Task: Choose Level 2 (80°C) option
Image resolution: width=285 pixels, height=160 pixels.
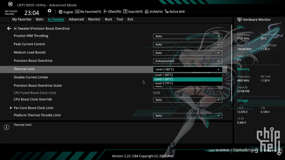Action: 188,79
